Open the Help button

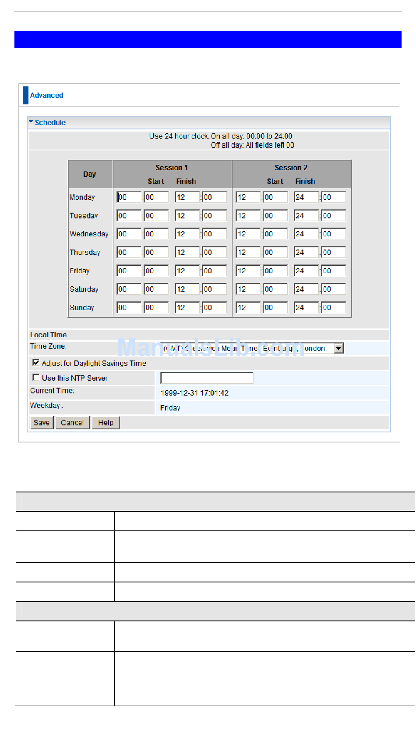[106, 423]
